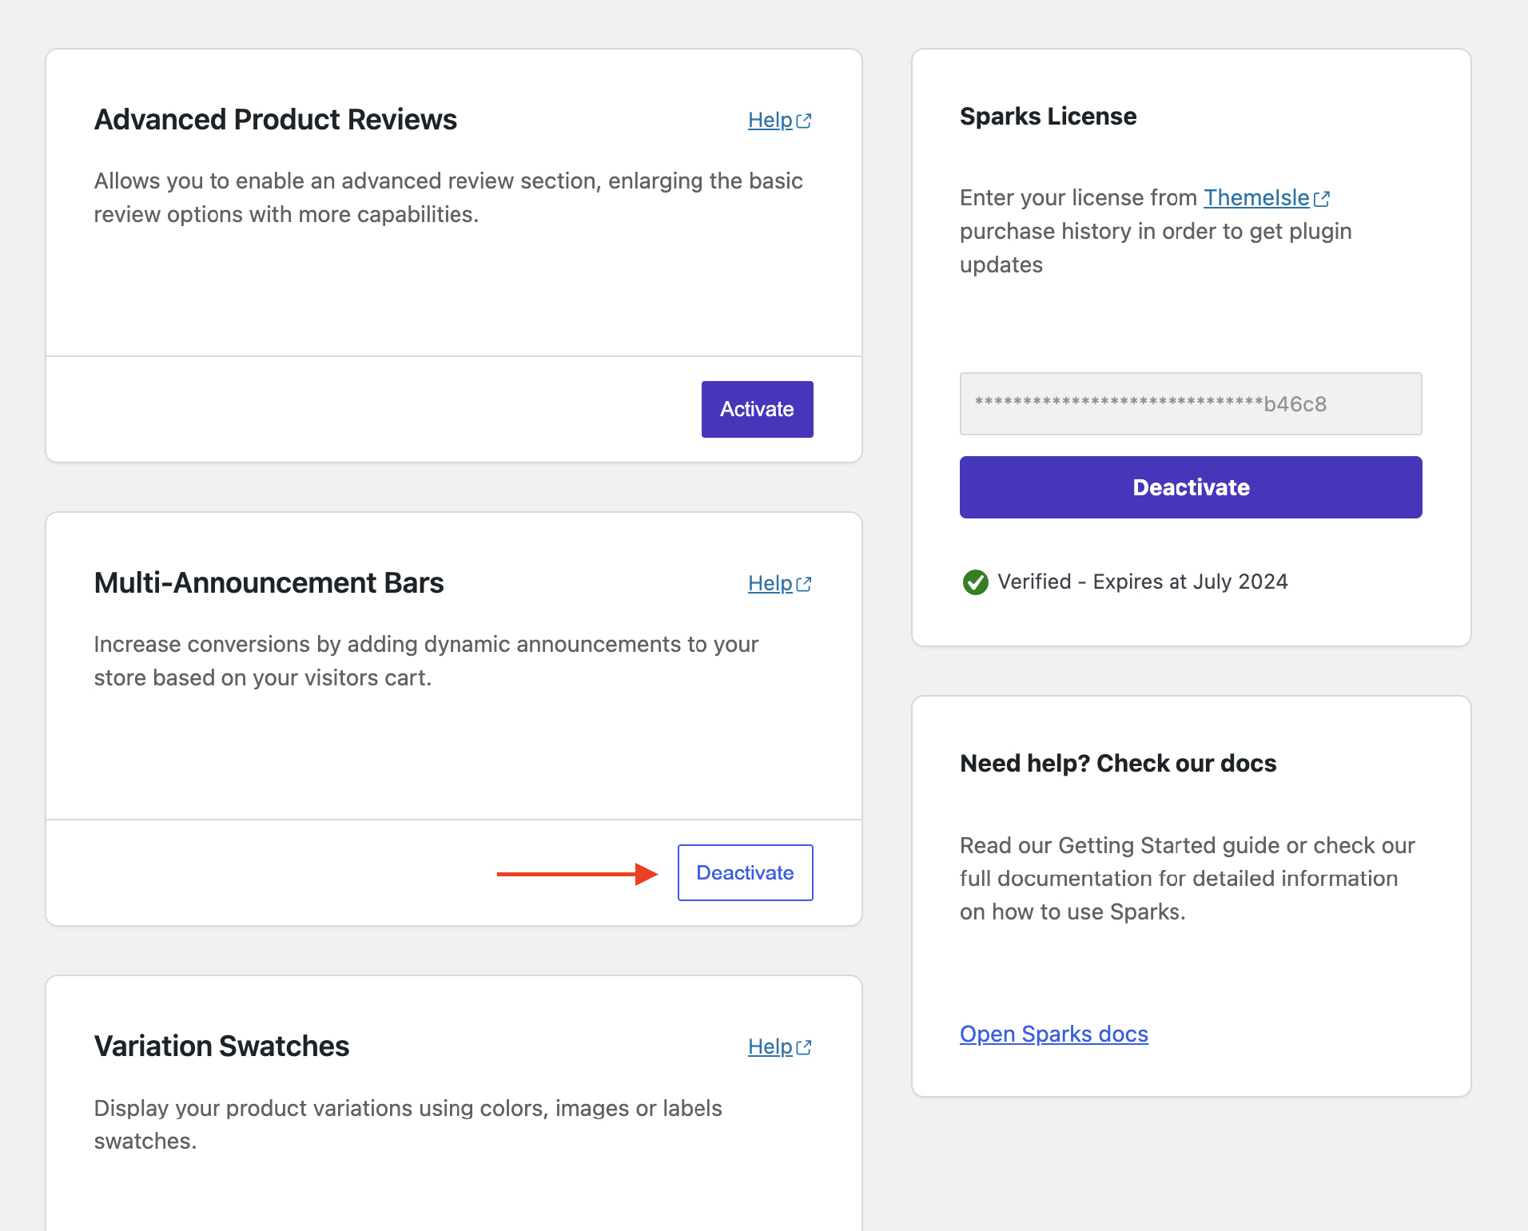Select the 'Multi-Announcement Bars' heading
This screenshot has height=1231, width=1528.
point(269,583)
